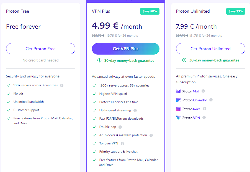Click the info icon beside Double hop
Image resolution: width=250 pixels, height=172 pixels.
click(x=120, y=127)
